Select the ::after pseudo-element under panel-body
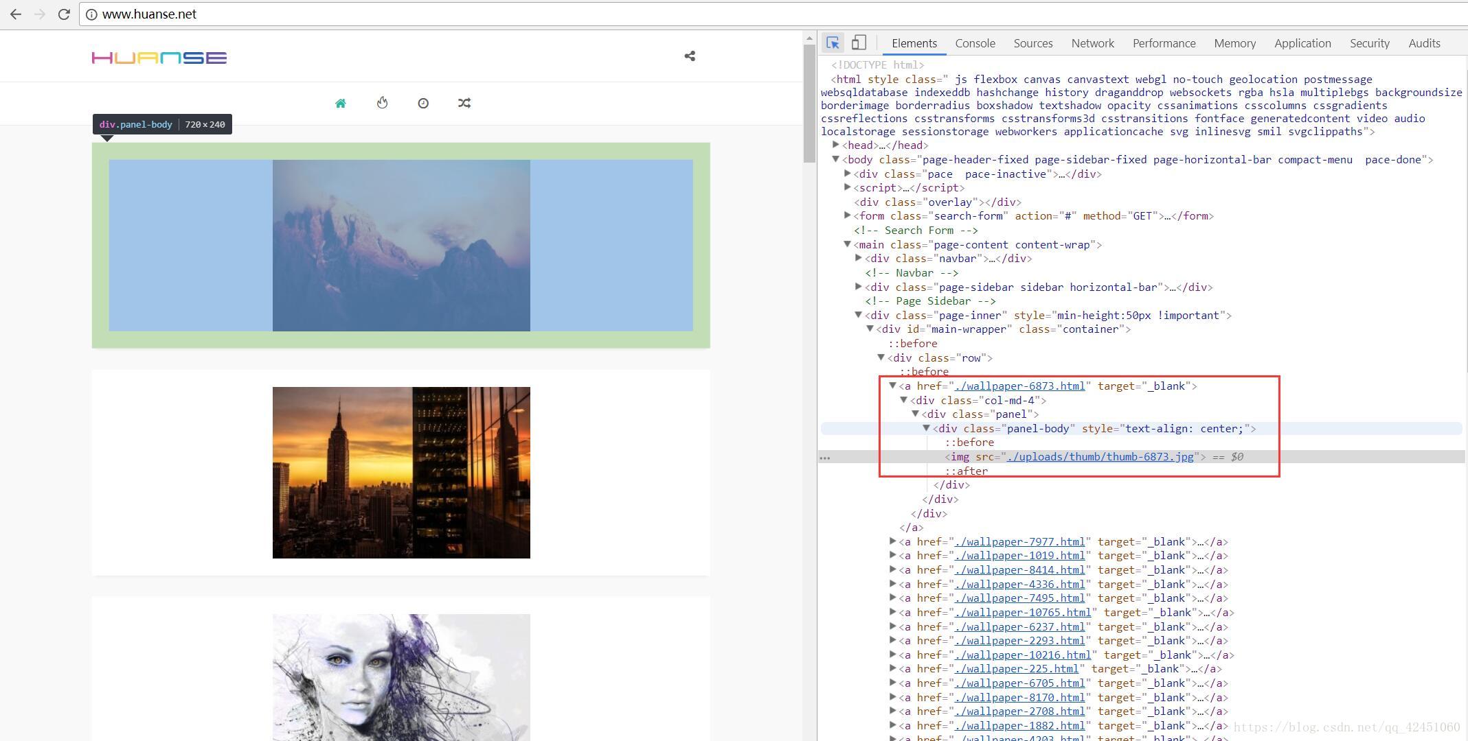 967,471
